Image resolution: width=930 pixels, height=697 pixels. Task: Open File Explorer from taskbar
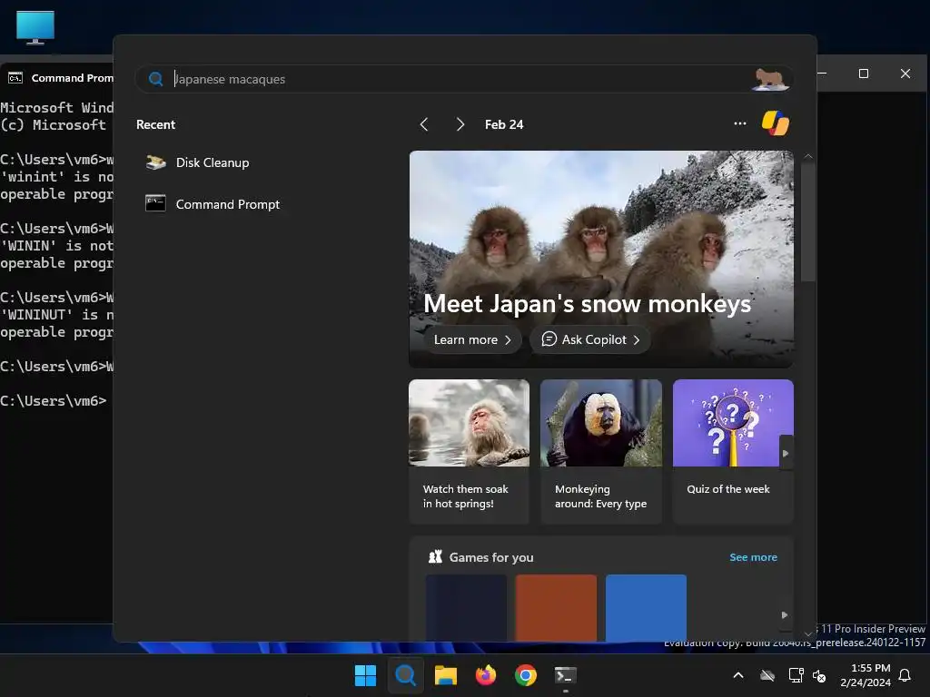click(x=445, y=675)
